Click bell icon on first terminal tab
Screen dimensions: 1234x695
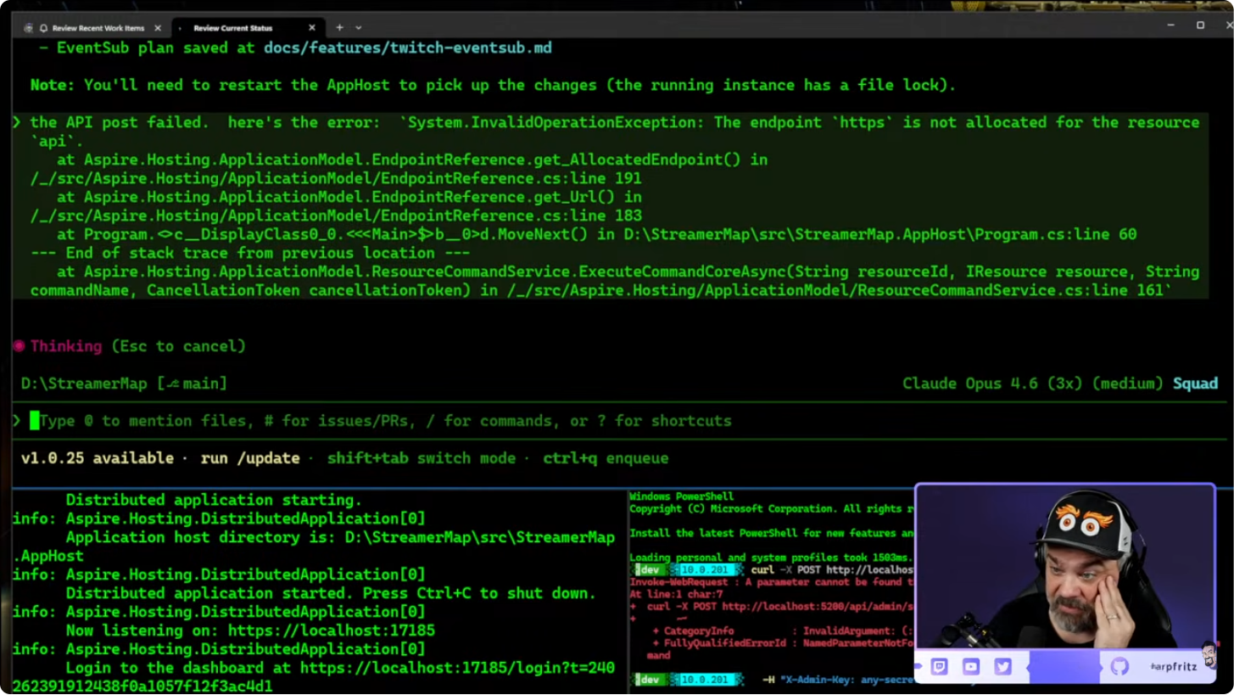point(44,28)
